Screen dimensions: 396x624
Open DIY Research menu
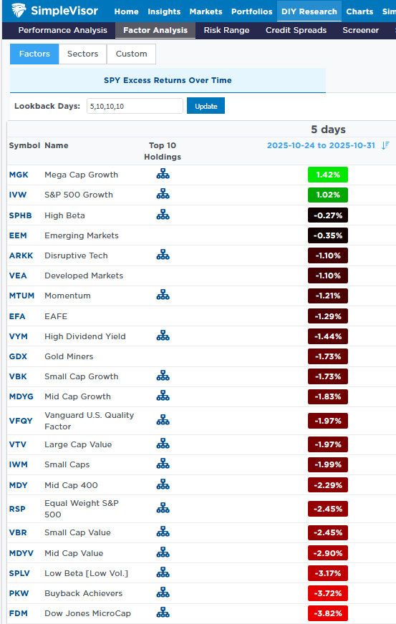click(x=309, y=11)
